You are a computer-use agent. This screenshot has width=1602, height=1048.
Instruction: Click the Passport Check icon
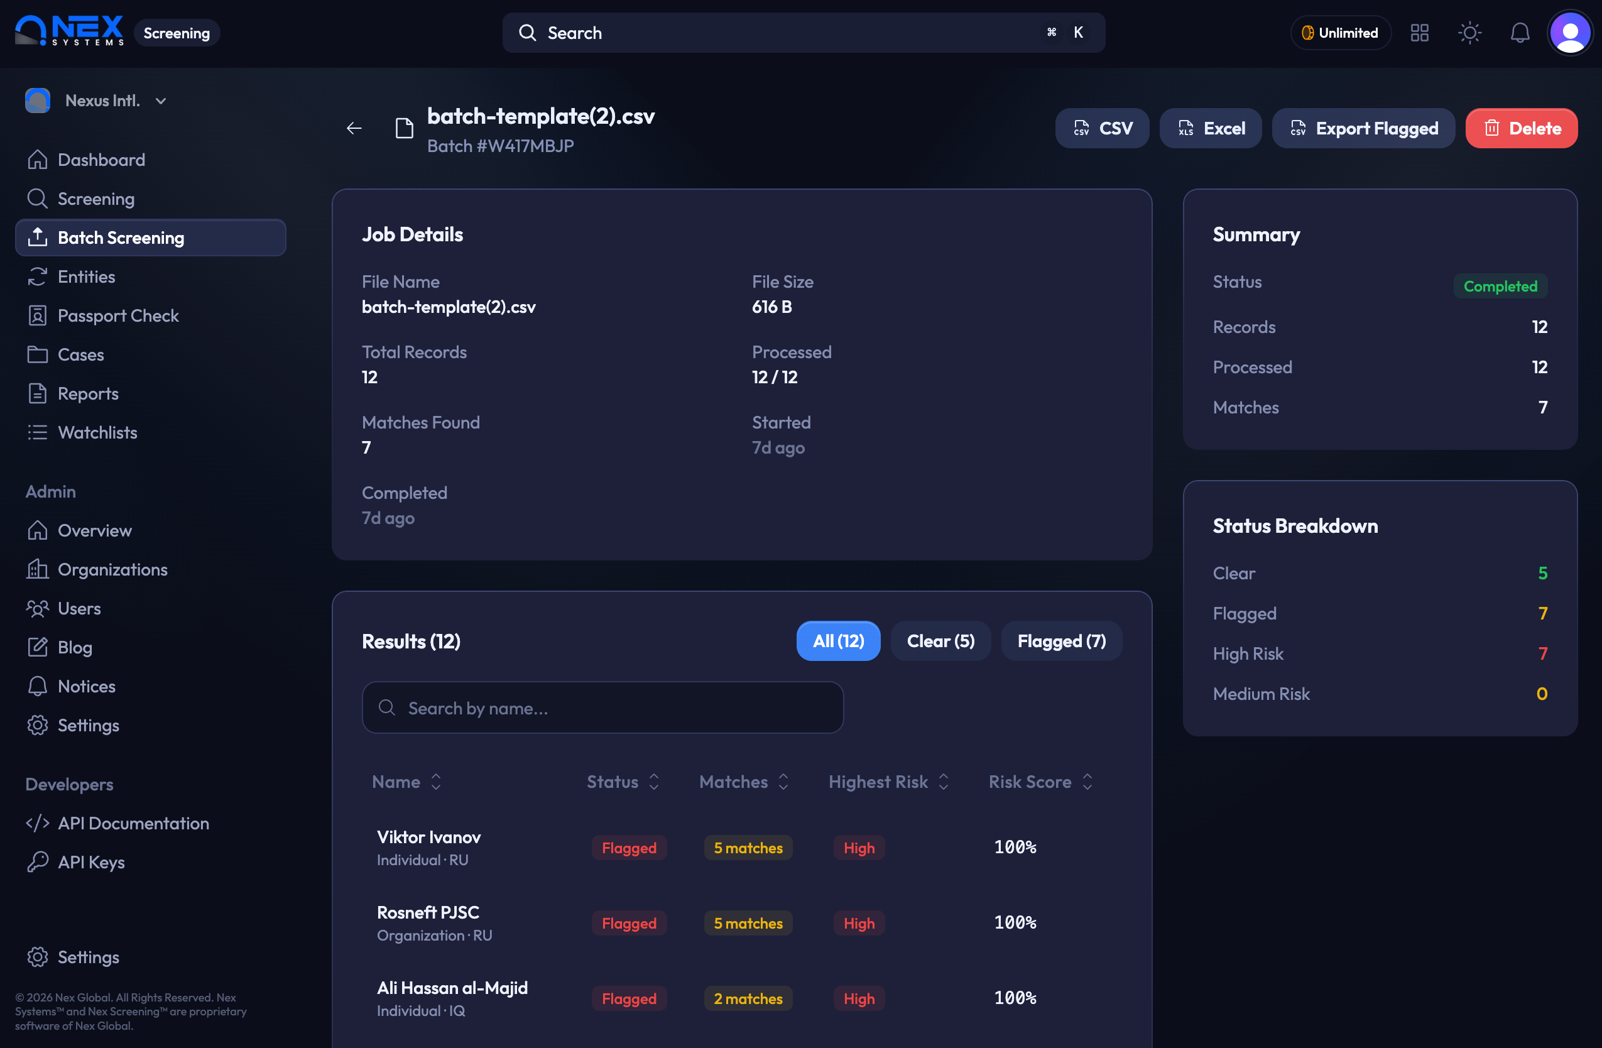(38, 315)
